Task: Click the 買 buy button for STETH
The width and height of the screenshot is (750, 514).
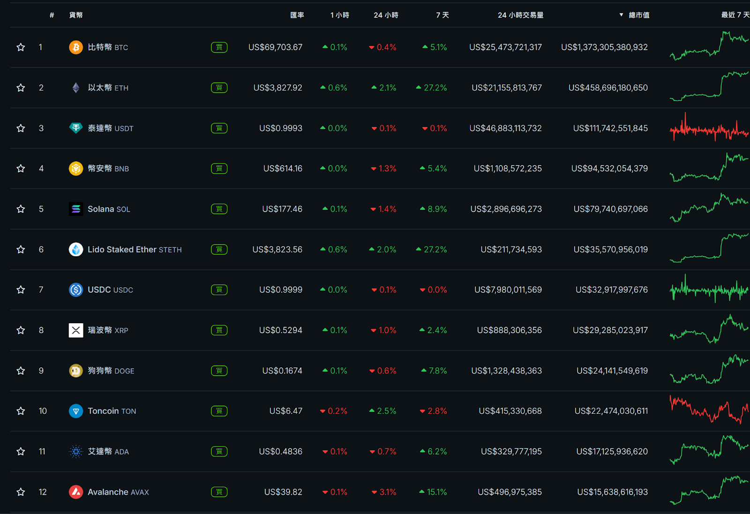Action: click(x=219, y=249)
